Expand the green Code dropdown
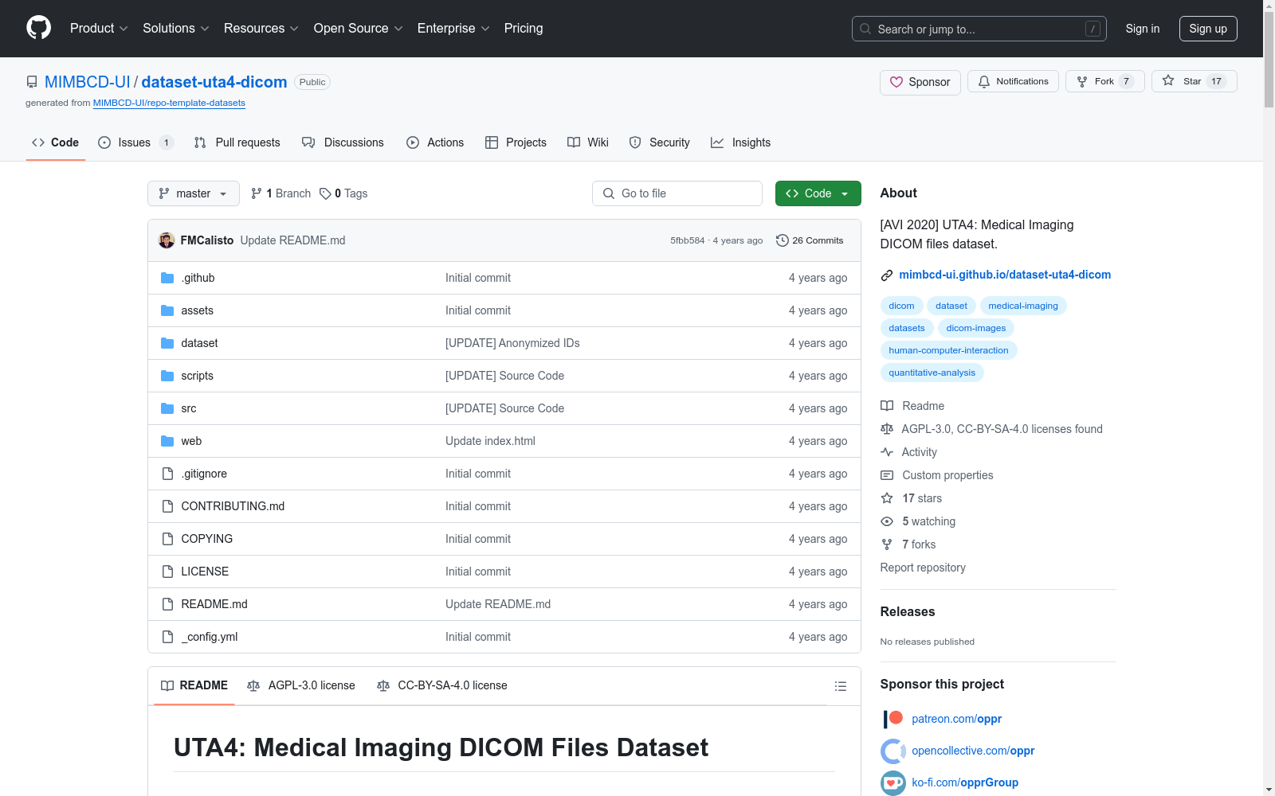Screen dimensions: 1275x796 (818, 193)
